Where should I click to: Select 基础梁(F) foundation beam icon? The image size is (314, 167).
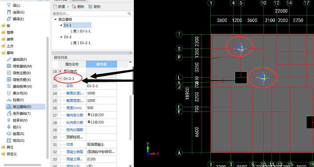(x=9, y=60)
